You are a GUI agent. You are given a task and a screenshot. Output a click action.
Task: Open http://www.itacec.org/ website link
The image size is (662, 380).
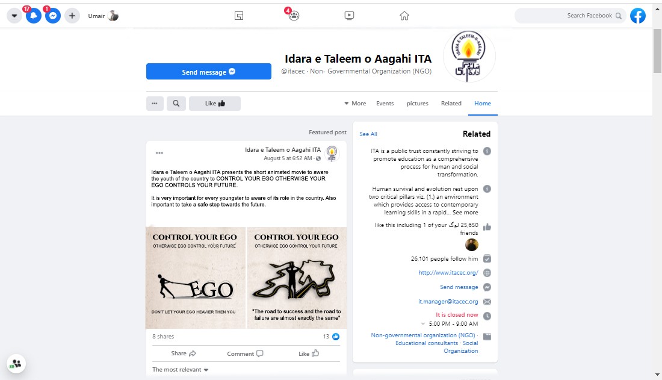pyautogui.click(x=448, y=273)
